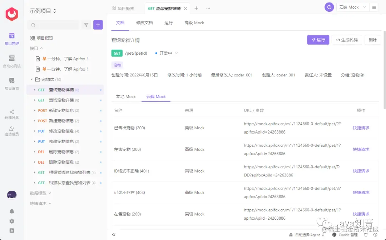The width and height of the screenshot is (386, 240).
Task: Open the 自动化测试 panel
Action: (12, 60)
